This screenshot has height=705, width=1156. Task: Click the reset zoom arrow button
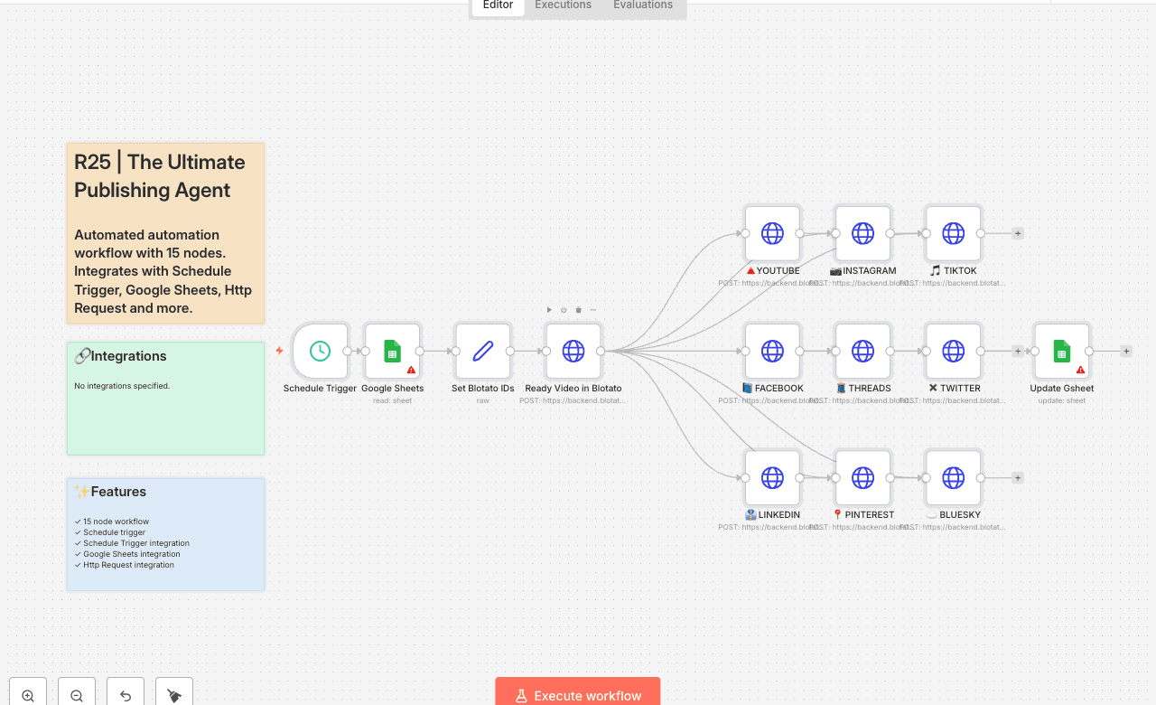click(126, 695)
